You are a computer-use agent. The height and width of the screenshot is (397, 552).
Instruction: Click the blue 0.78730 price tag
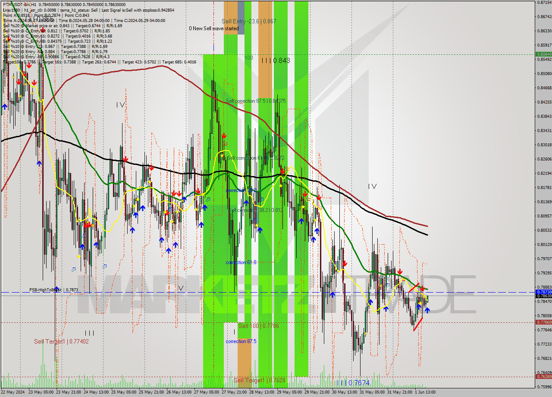click(x=544, y=292)
